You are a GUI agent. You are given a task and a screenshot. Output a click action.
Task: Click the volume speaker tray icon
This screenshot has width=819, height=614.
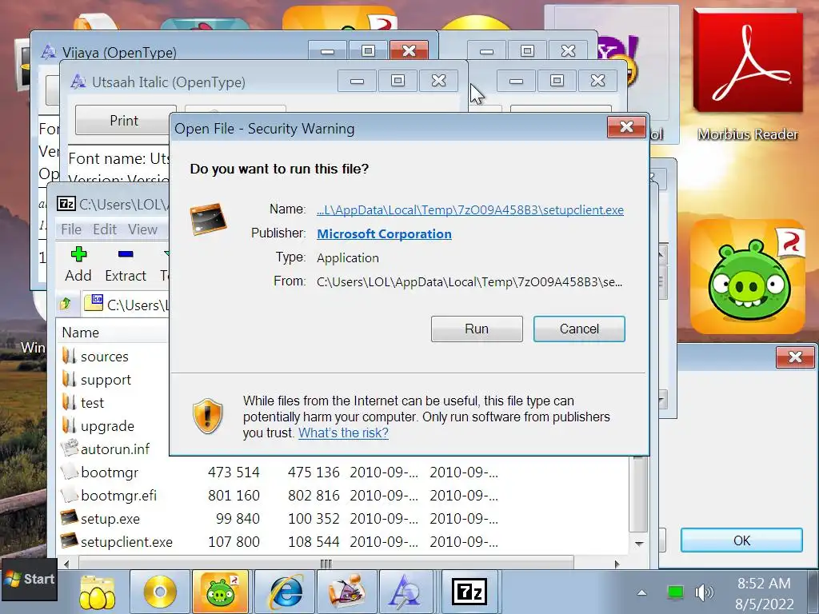pos(704,592)
